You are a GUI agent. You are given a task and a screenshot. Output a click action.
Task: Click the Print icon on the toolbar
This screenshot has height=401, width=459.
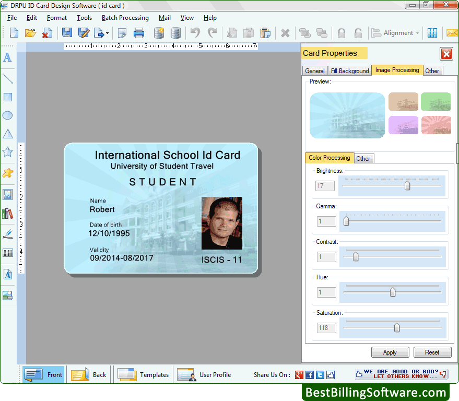[x=139, y=32]
